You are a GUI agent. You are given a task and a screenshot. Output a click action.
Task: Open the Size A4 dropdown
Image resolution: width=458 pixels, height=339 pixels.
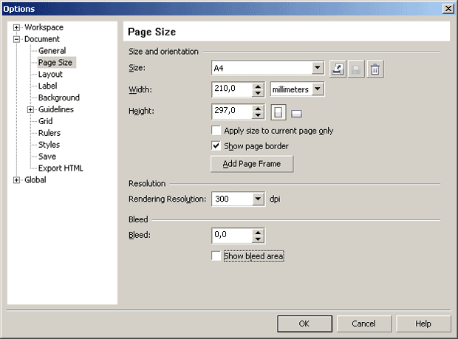317,68
